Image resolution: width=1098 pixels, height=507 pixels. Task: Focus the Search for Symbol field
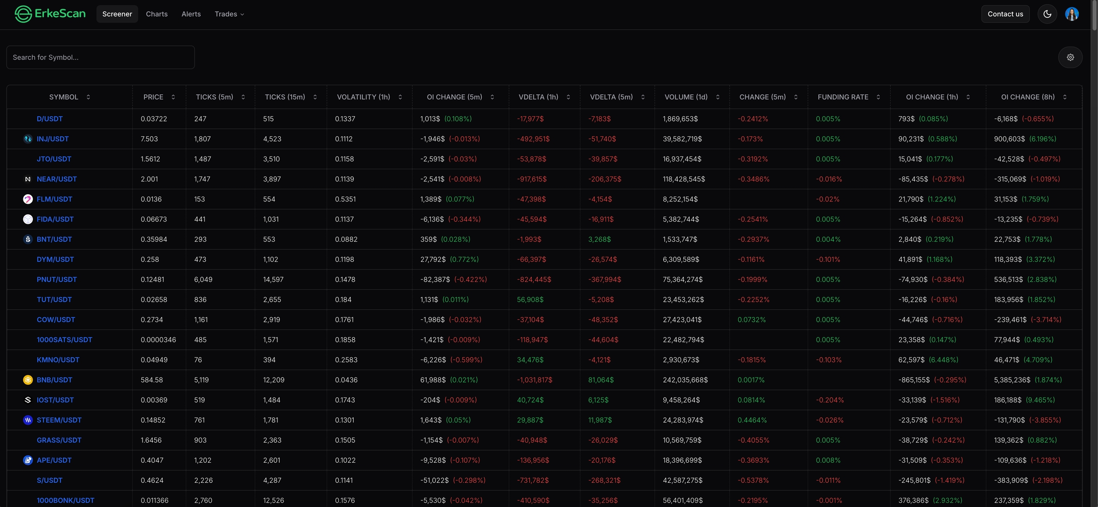101,57
